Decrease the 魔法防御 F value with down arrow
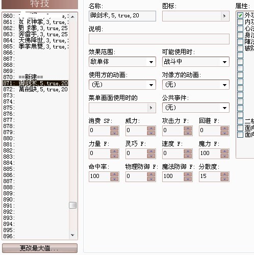This screenshot has width=254, height=255. (x=188, y=179)
